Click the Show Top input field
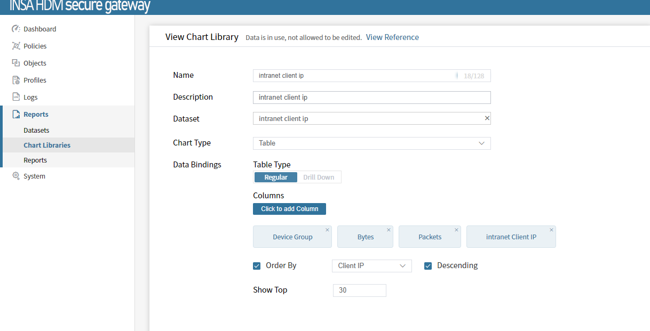Viewport: 650px width, 331px height. (359, 290)
